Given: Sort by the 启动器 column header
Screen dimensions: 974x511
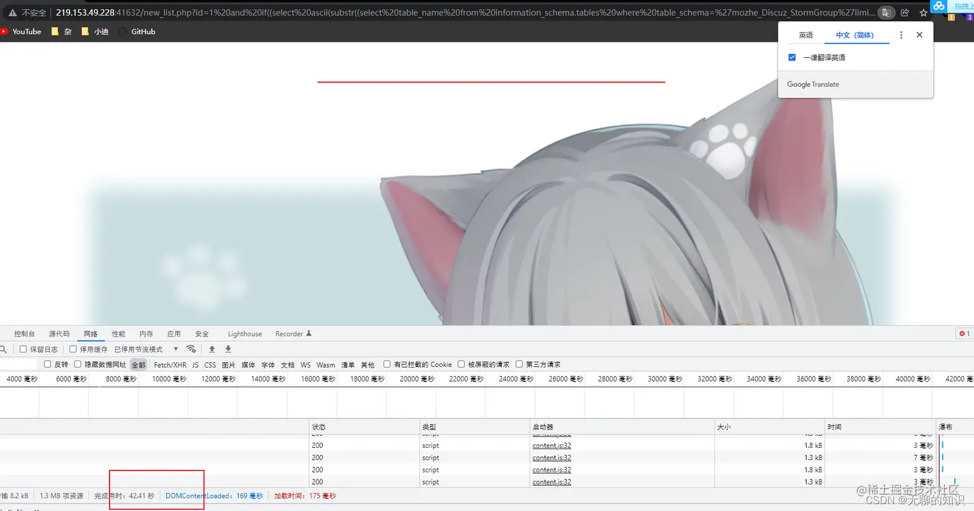Looking at the screenshot, I should [622, 427].
